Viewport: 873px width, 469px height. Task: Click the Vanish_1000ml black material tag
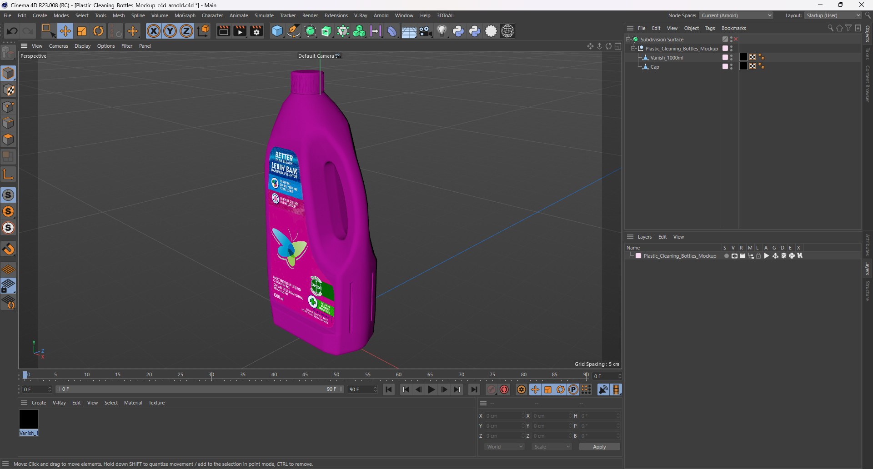click(x=743, y=57)
